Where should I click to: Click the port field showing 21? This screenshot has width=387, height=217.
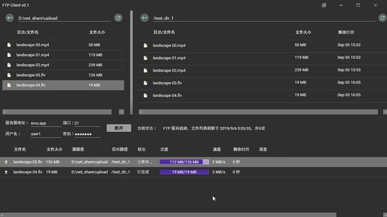(x=87, y=123)
